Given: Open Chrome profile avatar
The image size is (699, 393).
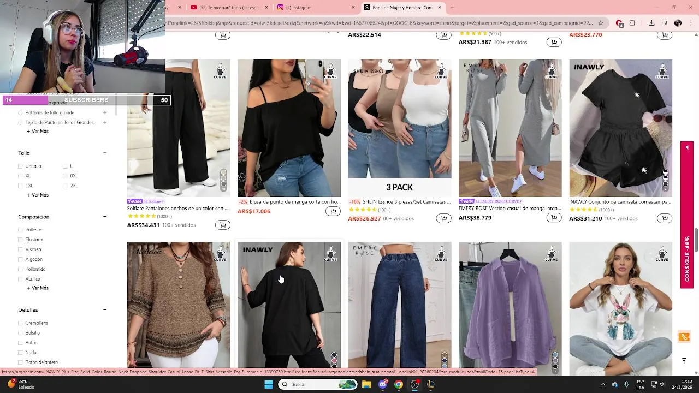Looking at the screenshot, I should click(678, 23).
